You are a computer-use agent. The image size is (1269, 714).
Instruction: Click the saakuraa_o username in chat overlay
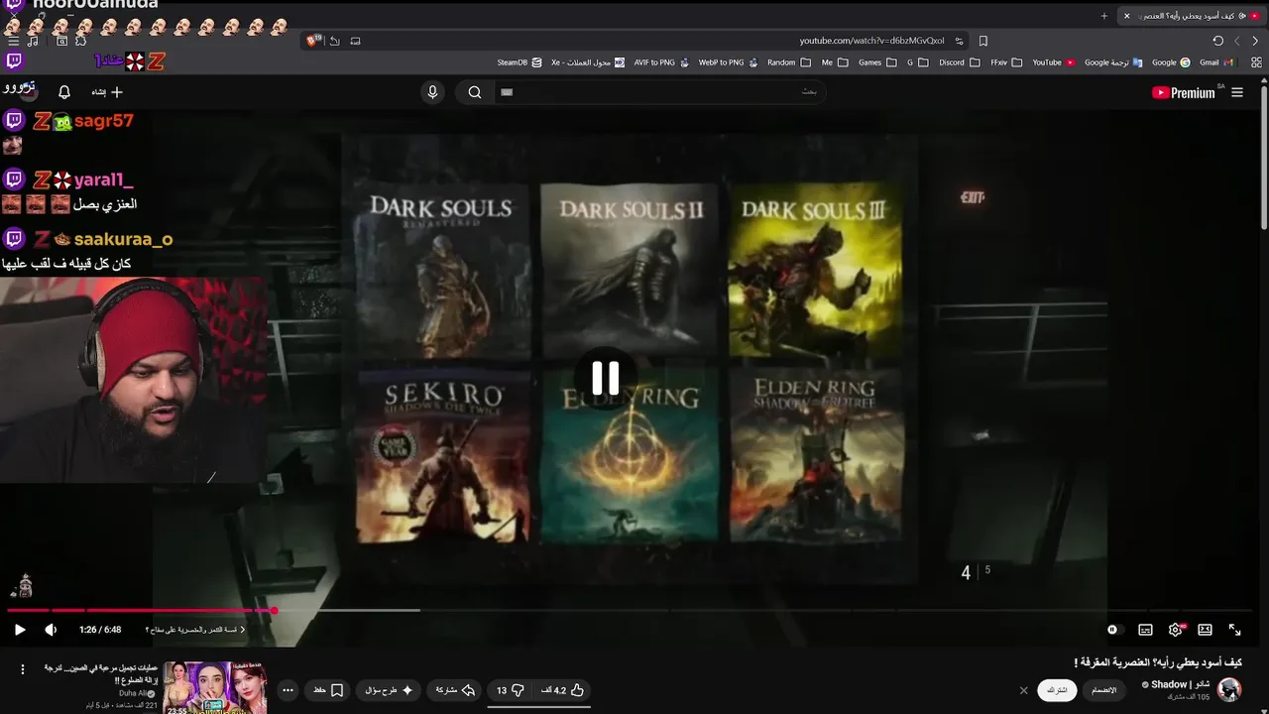click(123, 239)
